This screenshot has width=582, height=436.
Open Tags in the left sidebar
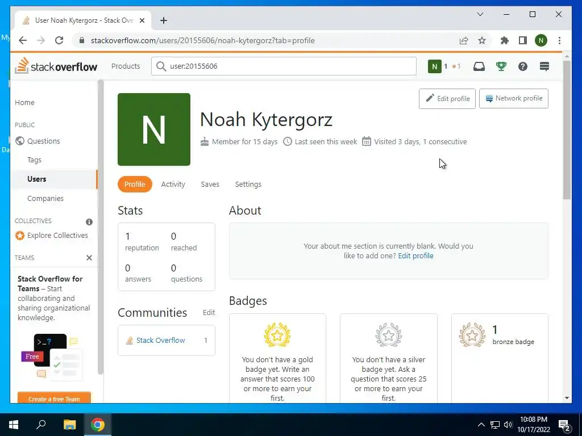(34, 160)
